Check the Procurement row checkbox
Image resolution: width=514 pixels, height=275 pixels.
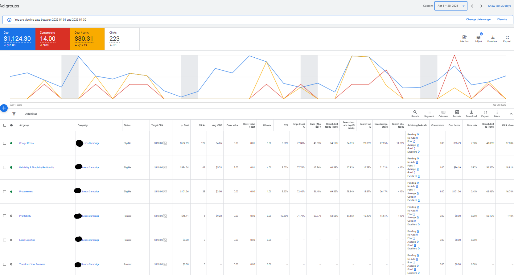[x=5, y=191]
